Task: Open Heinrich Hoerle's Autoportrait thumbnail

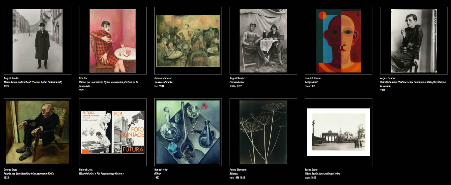Action: click(x=339, y=41)
